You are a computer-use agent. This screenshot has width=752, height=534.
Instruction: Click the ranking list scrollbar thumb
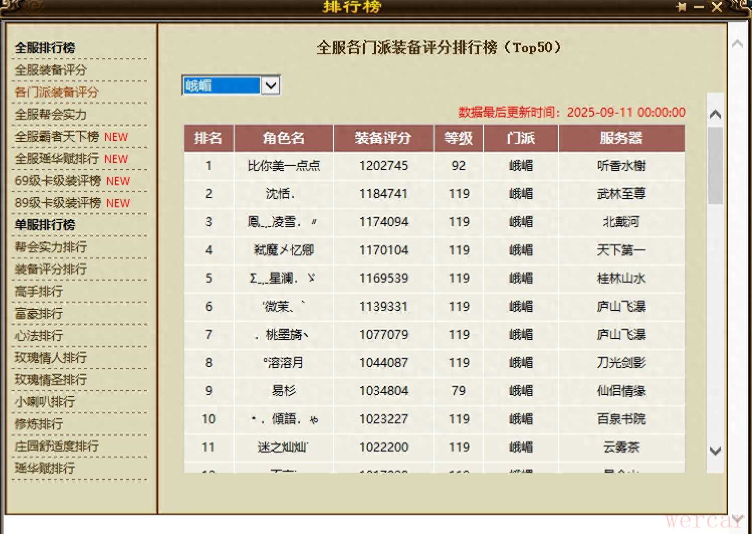[715, 166]
